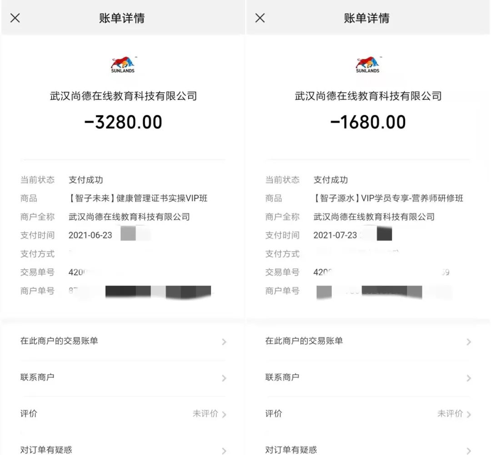Close the left 3280.00 bill details page
This screenshot has height=455, width=491.
tap(15, 18)
